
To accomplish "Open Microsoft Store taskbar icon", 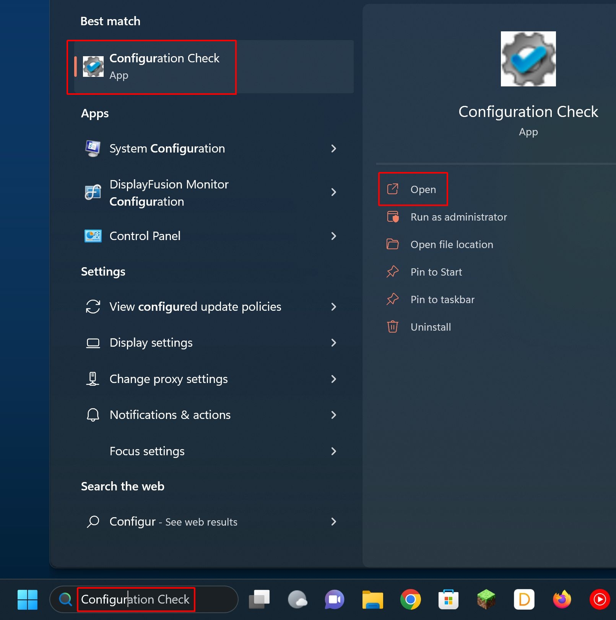I will point(448,599).
